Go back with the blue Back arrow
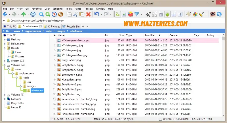The width and height of the screenshot is (227, 123). 5,14
